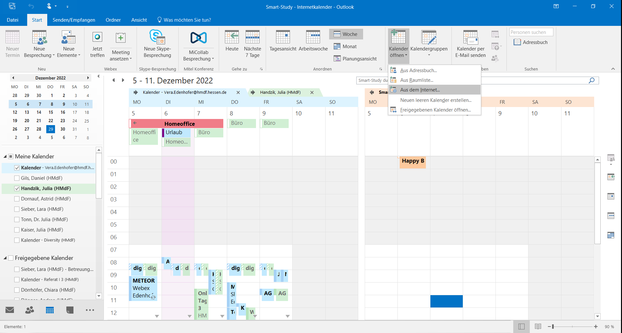Open the Ansicht ribbon tab

coord(139,20)
